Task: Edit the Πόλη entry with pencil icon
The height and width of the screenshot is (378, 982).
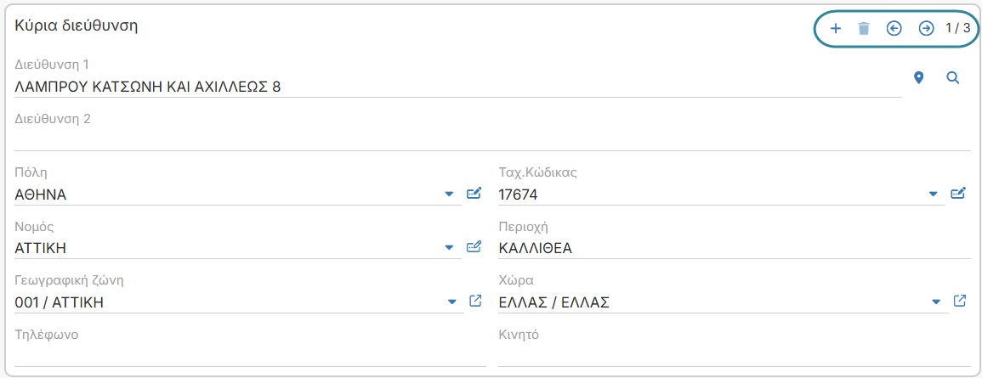Action: [474, 194]
